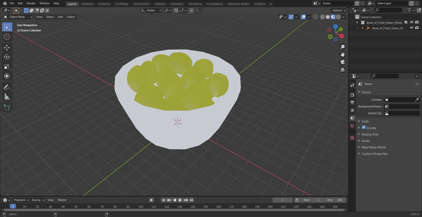Open viewport Options dropdown
The height and width of the screenshot is (217, 422).
pos(339,10)
